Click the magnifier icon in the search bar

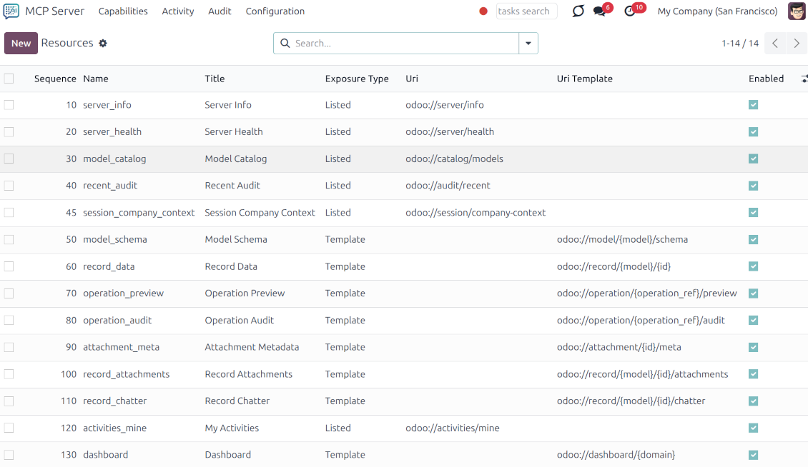click(285, 43)
